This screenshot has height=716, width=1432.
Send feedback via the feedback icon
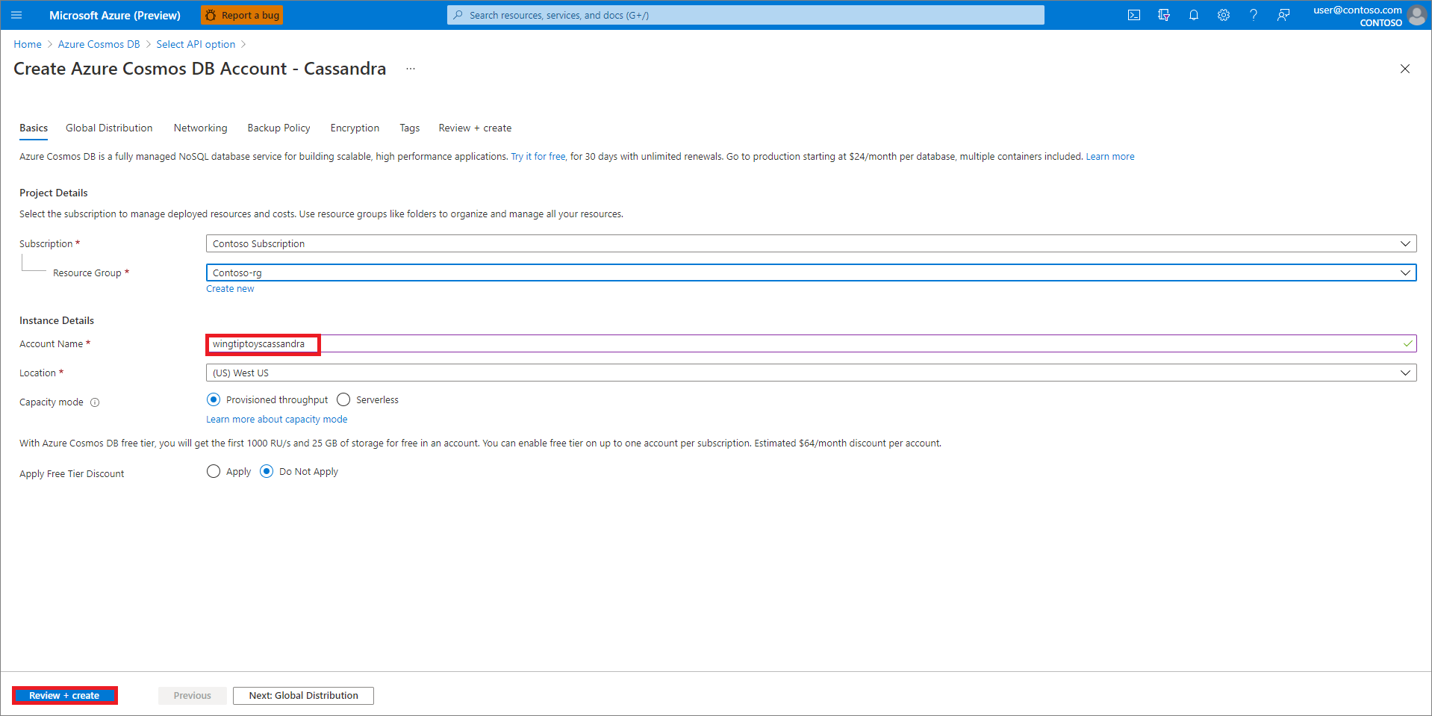tap(1283, 15)
